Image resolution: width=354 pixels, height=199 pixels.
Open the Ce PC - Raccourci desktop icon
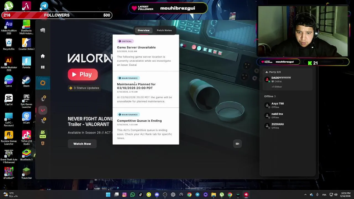(9, 119)
